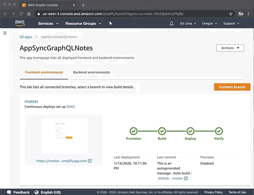
Task: Reload the page
Action: coord(21,14)
